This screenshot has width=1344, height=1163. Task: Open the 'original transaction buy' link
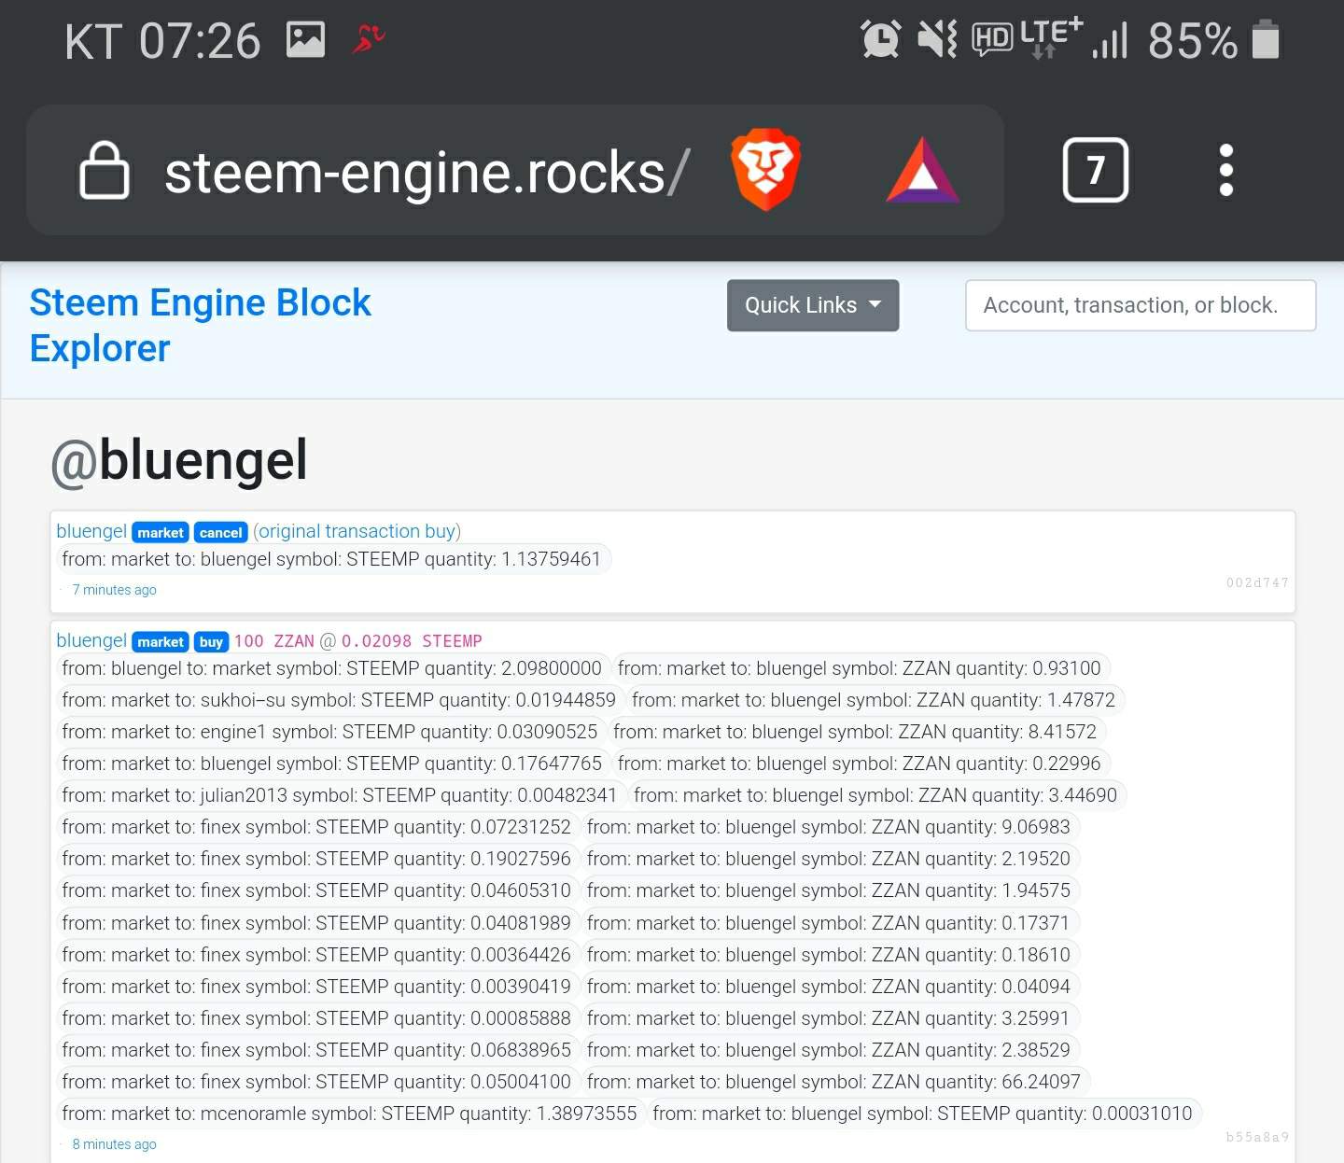click(x=357, y=531)
